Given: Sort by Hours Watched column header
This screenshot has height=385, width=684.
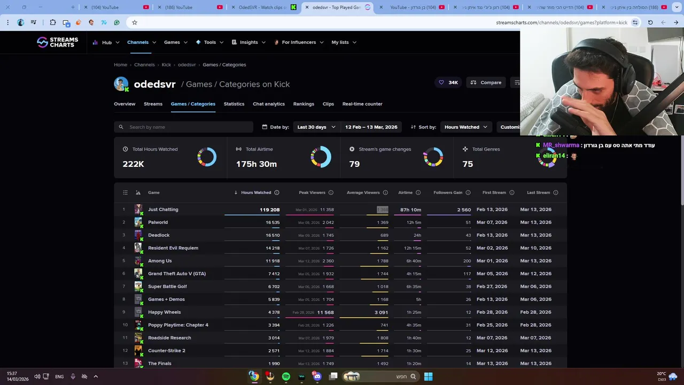Looking at the screenshot, I should point(256,192).
